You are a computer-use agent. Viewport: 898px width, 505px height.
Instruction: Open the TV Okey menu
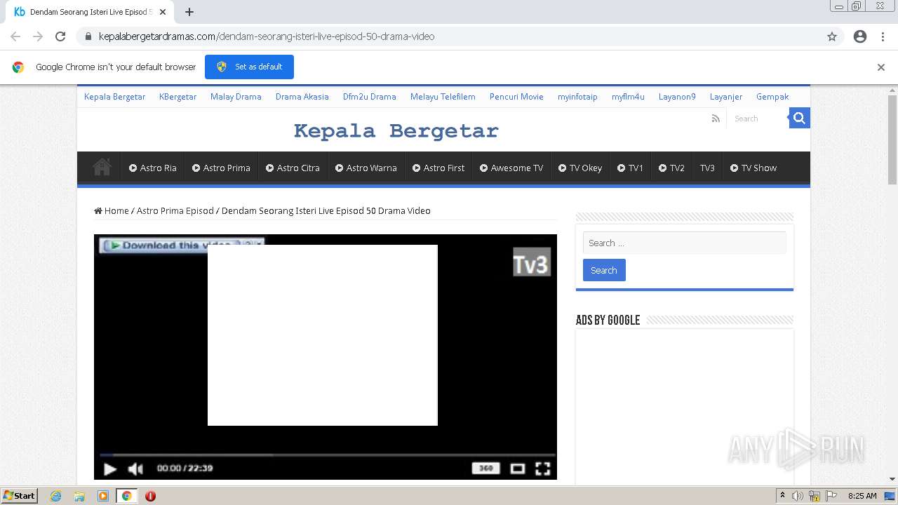pos(580,168)
